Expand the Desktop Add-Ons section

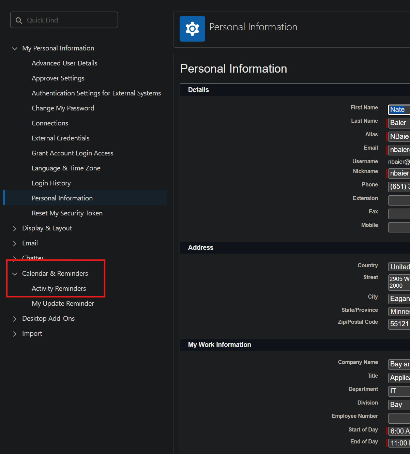coord(15,319)
